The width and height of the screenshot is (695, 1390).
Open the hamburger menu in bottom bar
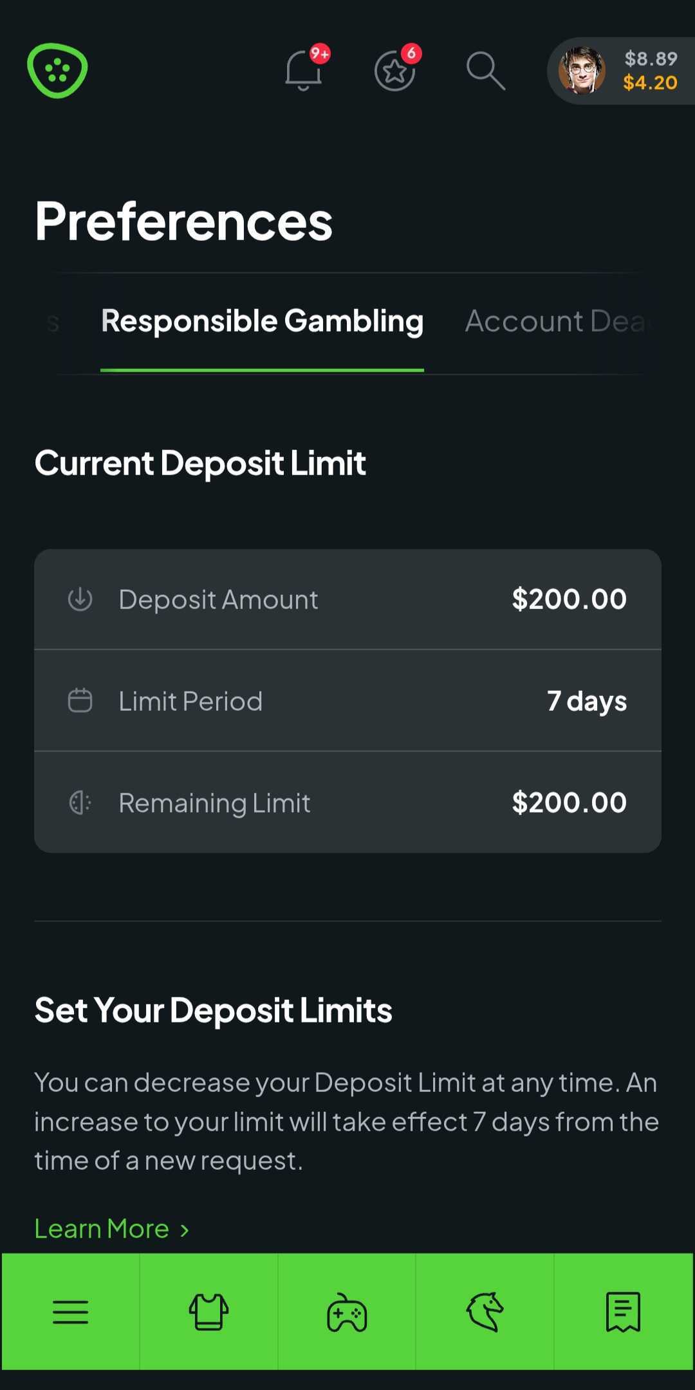point(70,1311)
